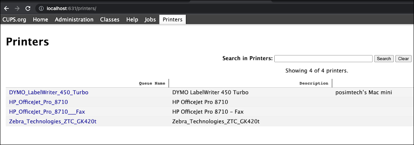Screen dimensions: 414x145
Task: Select the DYMO LabelWriter 450 Turbo description
Action: (x=210, y=92)
